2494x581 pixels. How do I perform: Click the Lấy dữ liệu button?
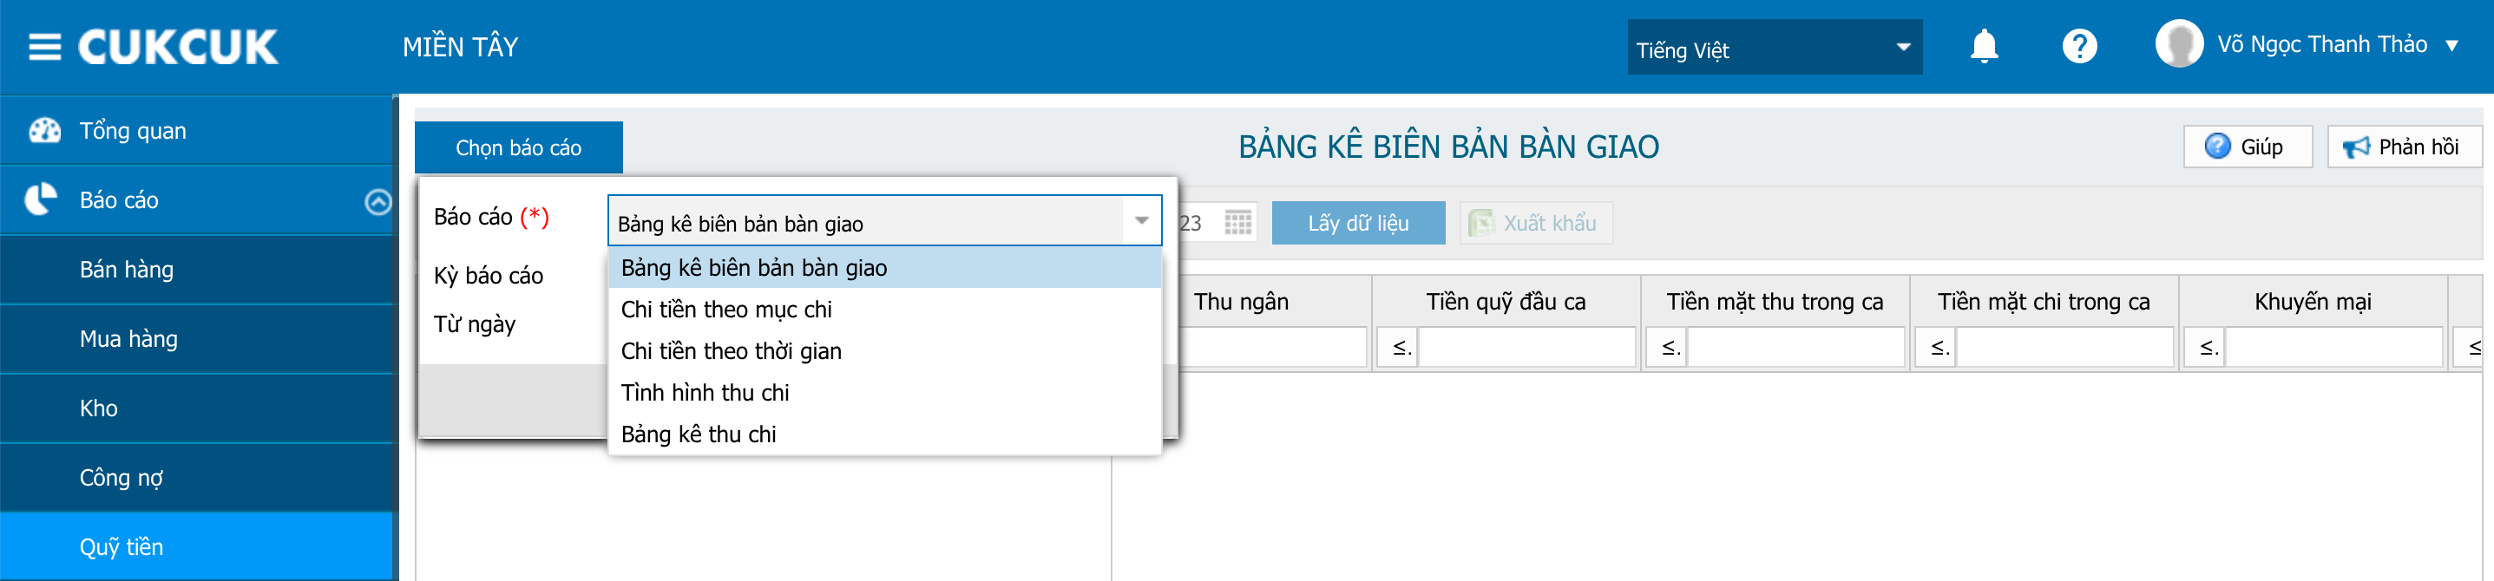click(x=1357, y=222)
